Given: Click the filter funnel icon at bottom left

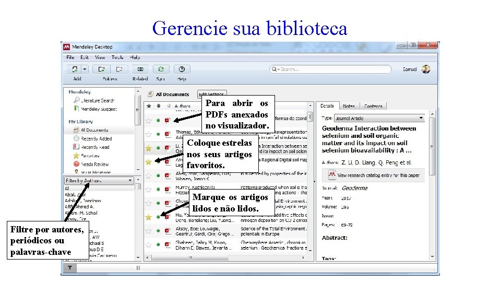Looking at the screenshot, I should click(69, 268).
